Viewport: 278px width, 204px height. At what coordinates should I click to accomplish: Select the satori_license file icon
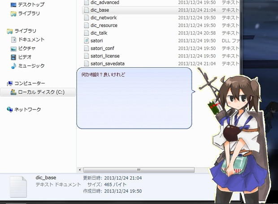tap(87, 56)
